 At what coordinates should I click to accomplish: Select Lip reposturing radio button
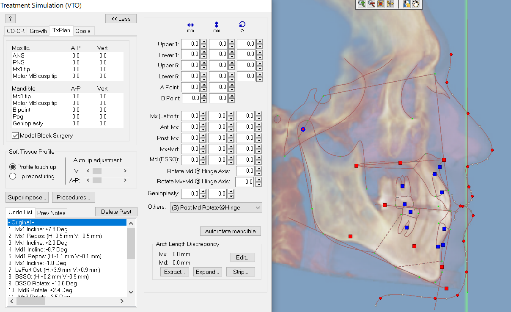(x=13, y=176)
